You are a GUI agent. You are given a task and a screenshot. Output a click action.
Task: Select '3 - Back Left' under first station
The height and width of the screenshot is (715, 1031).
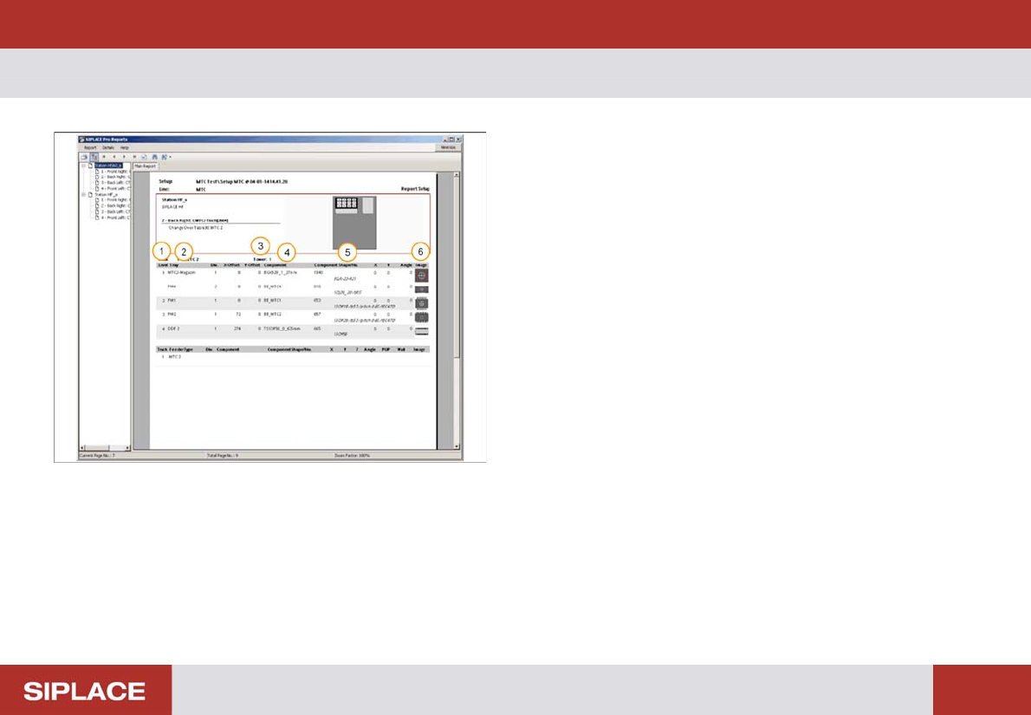pyautogui.click(x=116, y=183)
